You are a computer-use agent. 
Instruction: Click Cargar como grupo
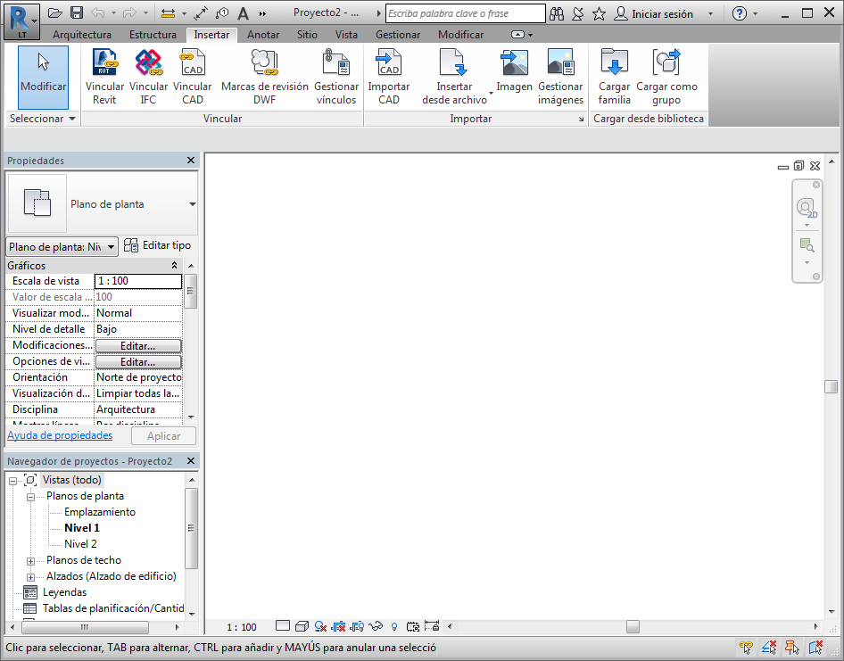pyautogui.click(x=666, y=77)
